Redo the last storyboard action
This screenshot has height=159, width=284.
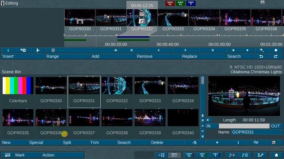tap(276, 57)
